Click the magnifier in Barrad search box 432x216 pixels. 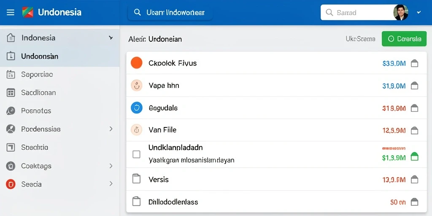pyautogui.click(x=329, y=12)
